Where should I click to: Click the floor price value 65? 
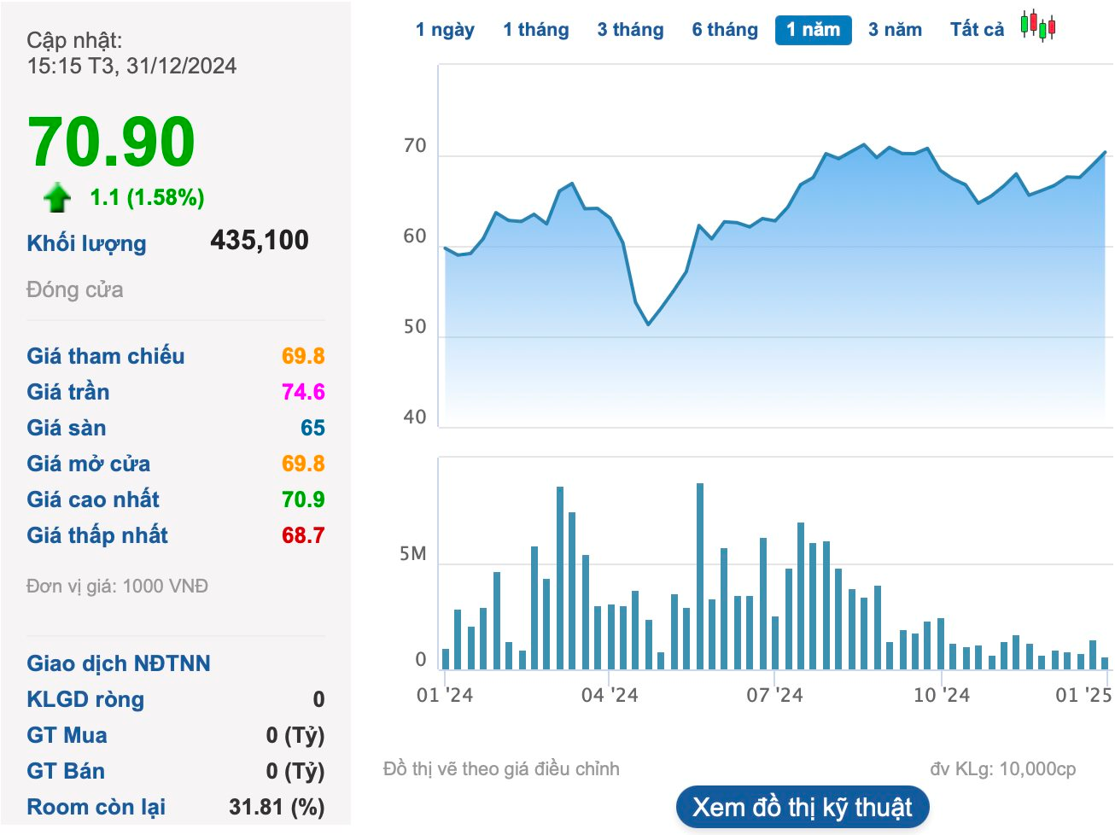[x=312, y=428]
